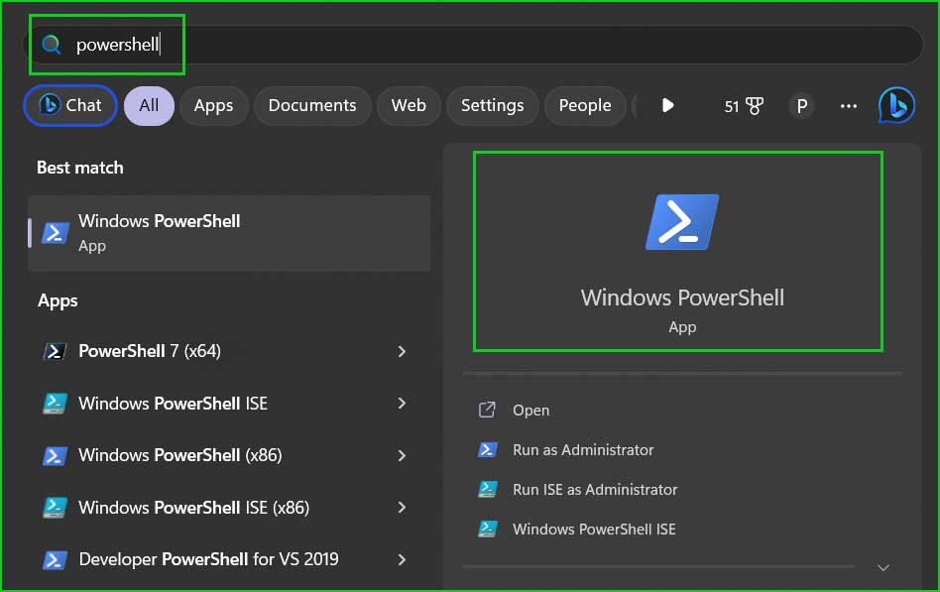The image size is (940, 592).
Task: Expand PowerShell 7 (x64) options chevron
Action: coord(402,351)
